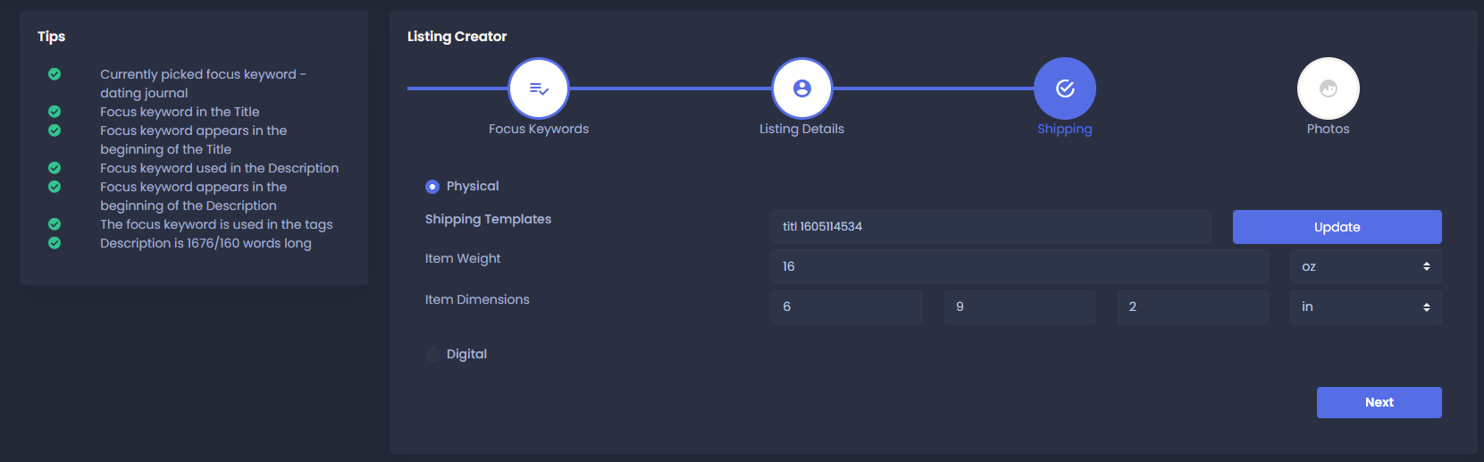Click the 'Listing Creator' heading
The image size is (1484, 462).
pos(457,37)
